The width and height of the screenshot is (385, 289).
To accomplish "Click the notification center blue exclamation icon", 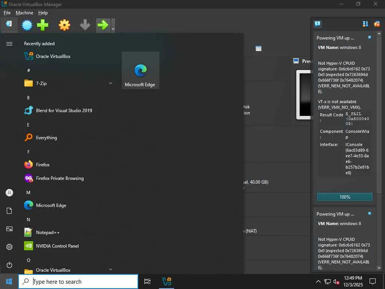I will pyautogui.click(x=318, y=24).
